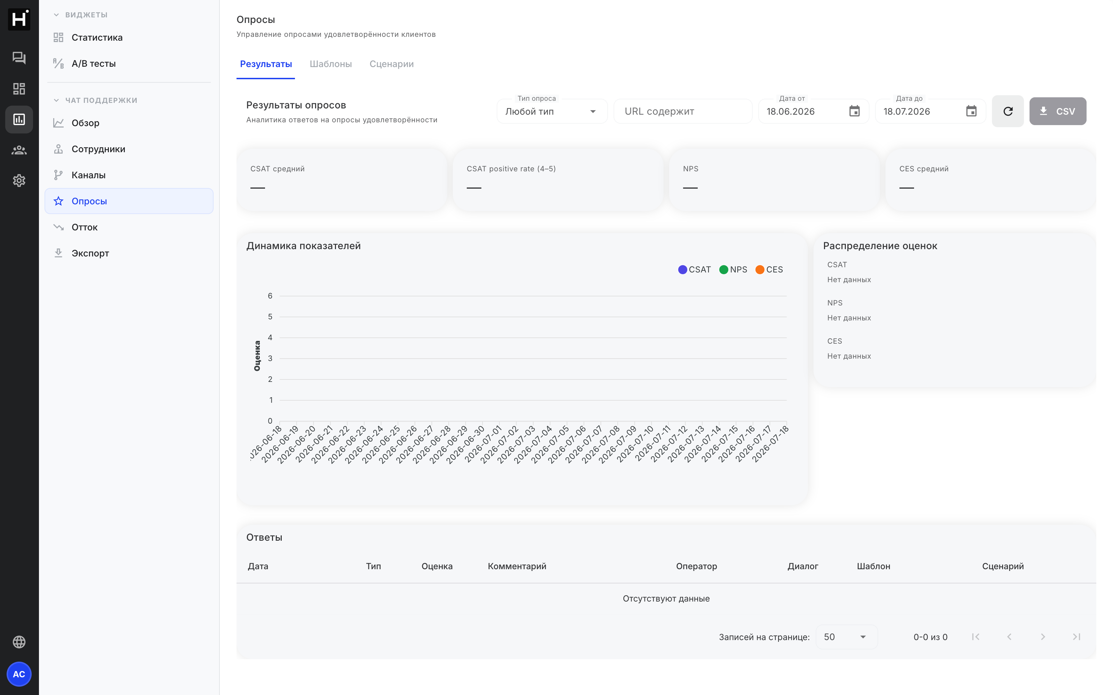Click the refresh results button
This screenshot has width=1113, height=695.
point(1008,111)
